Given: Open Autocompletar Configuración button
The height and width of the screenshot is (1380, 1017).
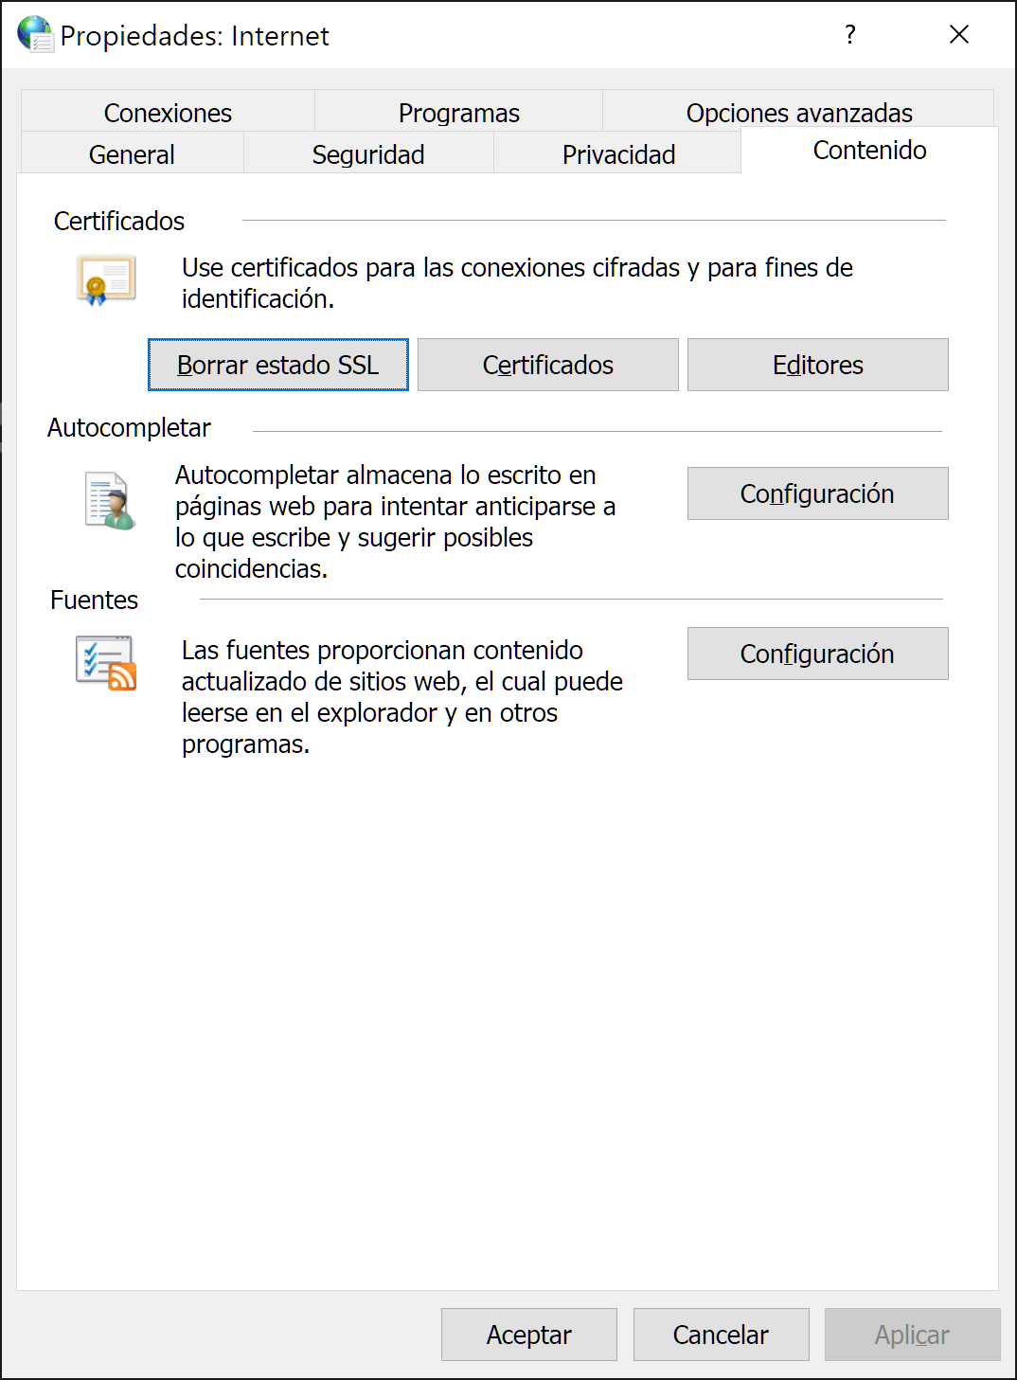Looking at the screenshot, I should 818,493.
